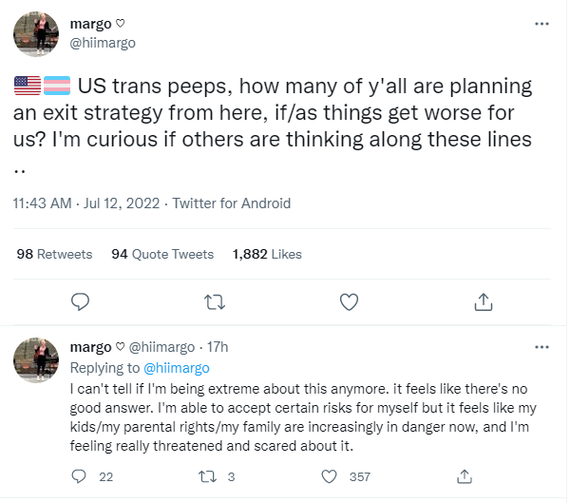Open more options for main tweet
This screenshot has height=503, width=570.
[541, 24]
